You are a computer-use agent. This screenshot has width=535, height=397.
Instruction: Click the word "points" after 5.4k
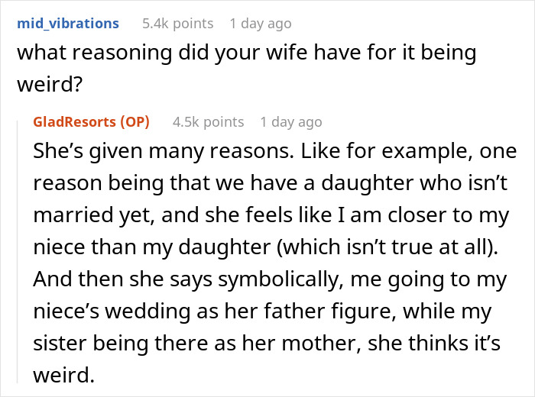(192, 24)
